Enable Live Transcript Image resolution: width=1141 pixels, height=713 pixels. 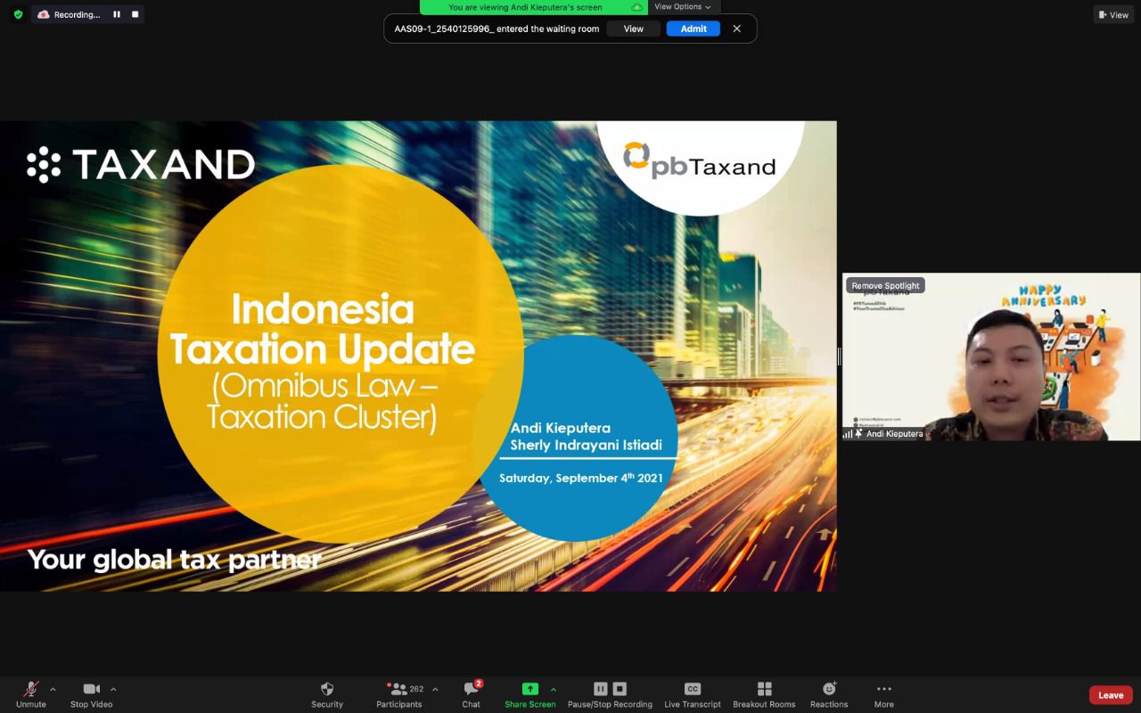(693, 694)
